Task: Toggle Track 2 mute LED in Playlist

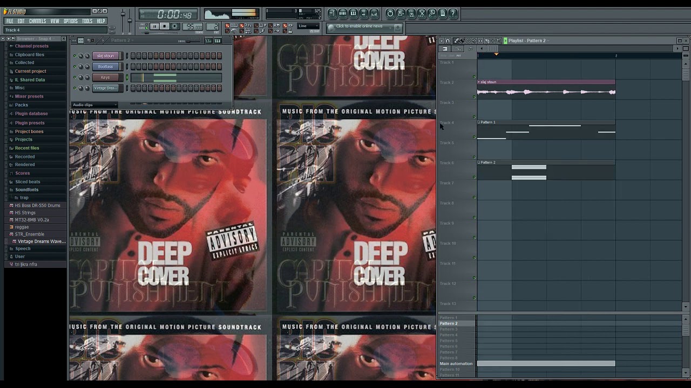Action: tap(475, 96)
